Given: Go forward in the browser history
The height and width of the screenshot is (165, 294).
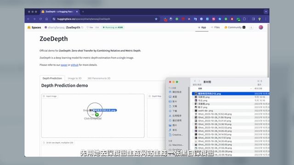Looking at the screenshot, I should tap(34, 19).
